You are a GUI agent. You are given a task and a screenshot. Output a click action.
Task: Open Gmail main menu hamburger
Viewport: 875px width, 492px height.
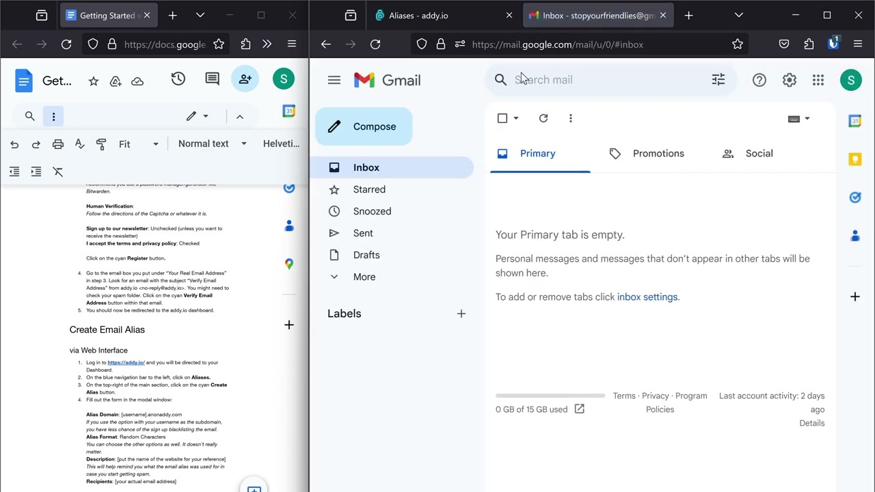click(334, 80)
